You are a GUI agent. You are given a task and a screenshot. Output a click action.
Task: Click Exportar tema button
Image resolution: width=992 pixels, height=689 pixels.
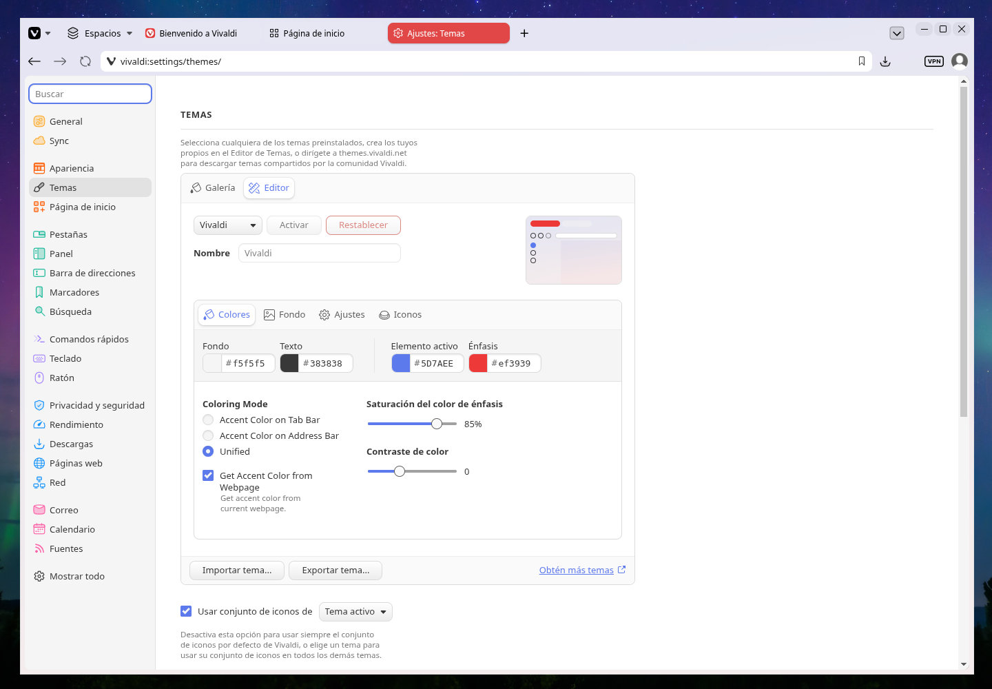coord(335,570)
